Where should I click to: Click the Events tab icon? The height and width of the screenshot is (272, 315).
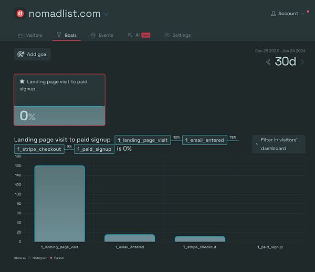click(x=93, y=35)
